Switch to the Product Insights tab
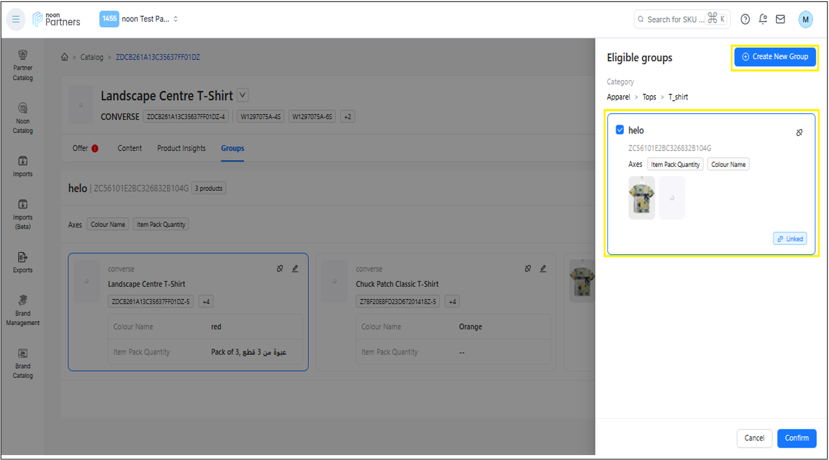The height and width of the screenshot is (460, 829). point(181,148)
